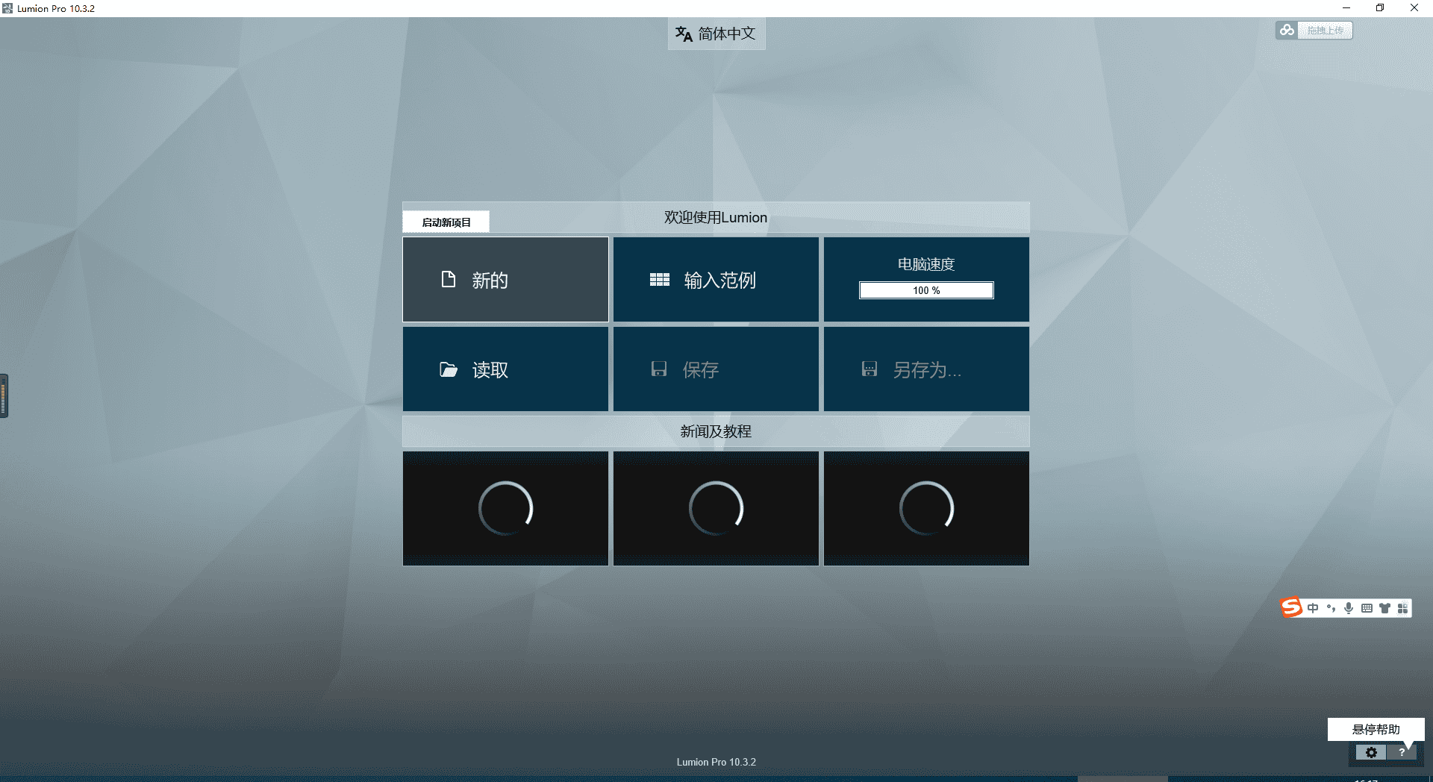This screenshot has height=782, width=1433.
Task: Select the 启动新项目 tab
Action: coord(446,222)
